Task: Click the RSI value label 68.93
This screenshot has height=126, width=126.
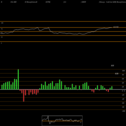Action: click(x=116, y=27)
